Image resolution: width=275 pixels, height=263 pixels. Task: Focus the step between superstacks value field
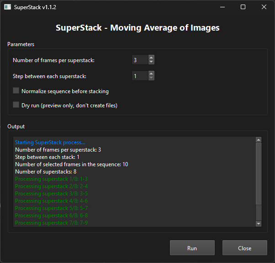coord(140,76)
